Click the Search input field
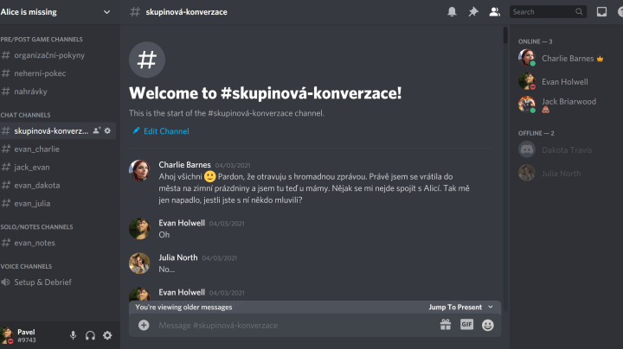 (548, 12)
